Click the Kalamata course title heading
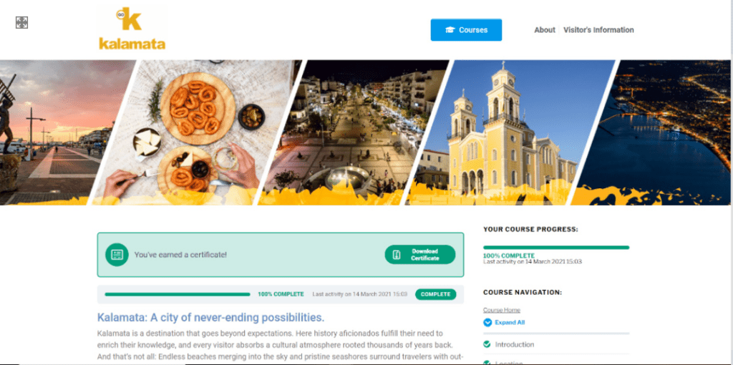 (x=210, y=317)
